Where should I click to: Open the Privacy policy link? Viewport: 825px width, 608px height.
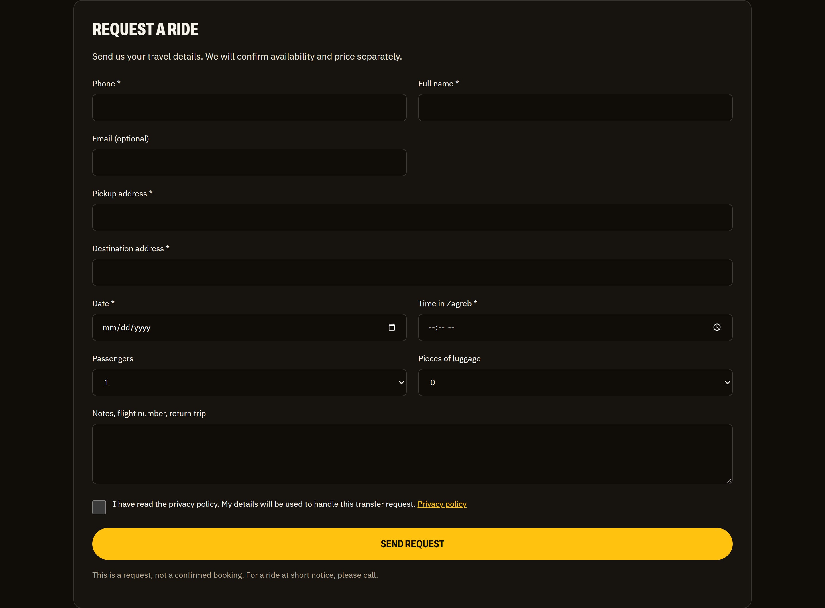click(x=442, y=504)
